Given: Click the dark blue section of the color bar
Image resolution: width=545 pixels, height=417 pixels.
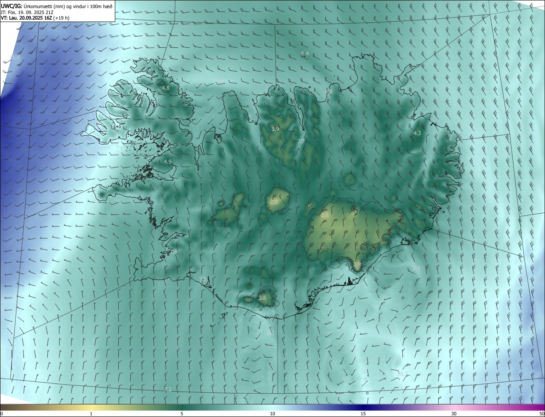Looking at the screenshot, I should (363, 407).
